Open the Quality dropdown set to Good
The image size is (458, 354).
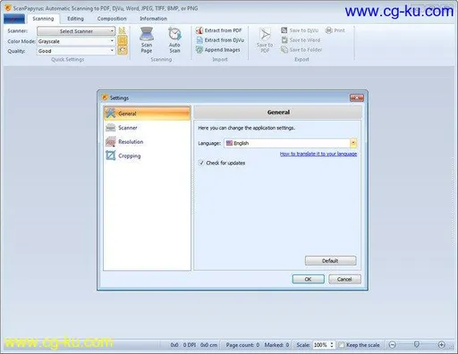pos(76,51)
